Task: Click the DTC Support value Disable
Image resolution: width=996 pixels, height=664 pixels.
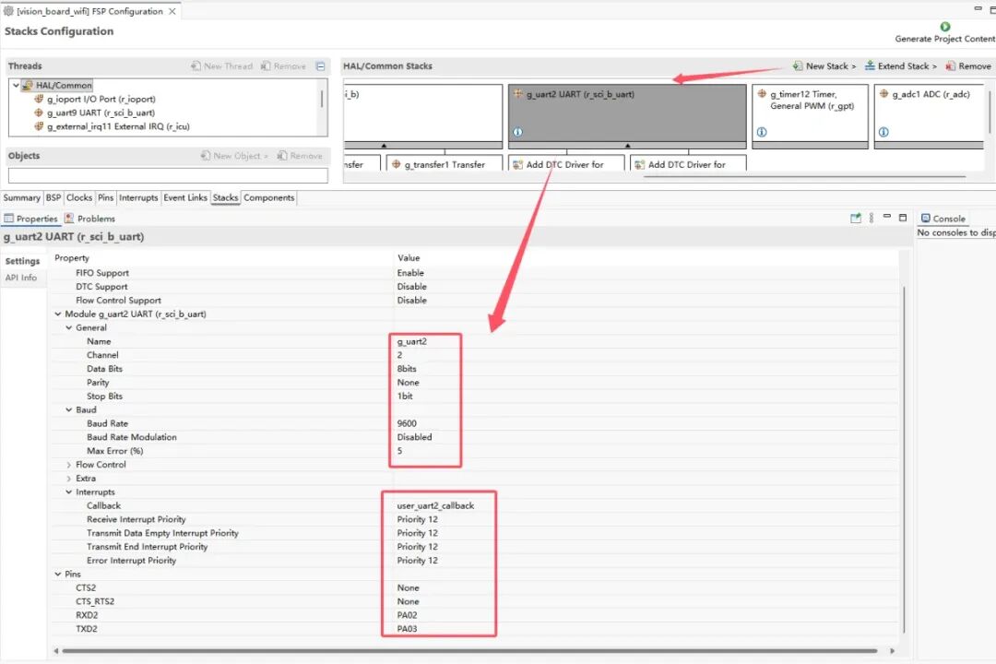Action: 411,287
